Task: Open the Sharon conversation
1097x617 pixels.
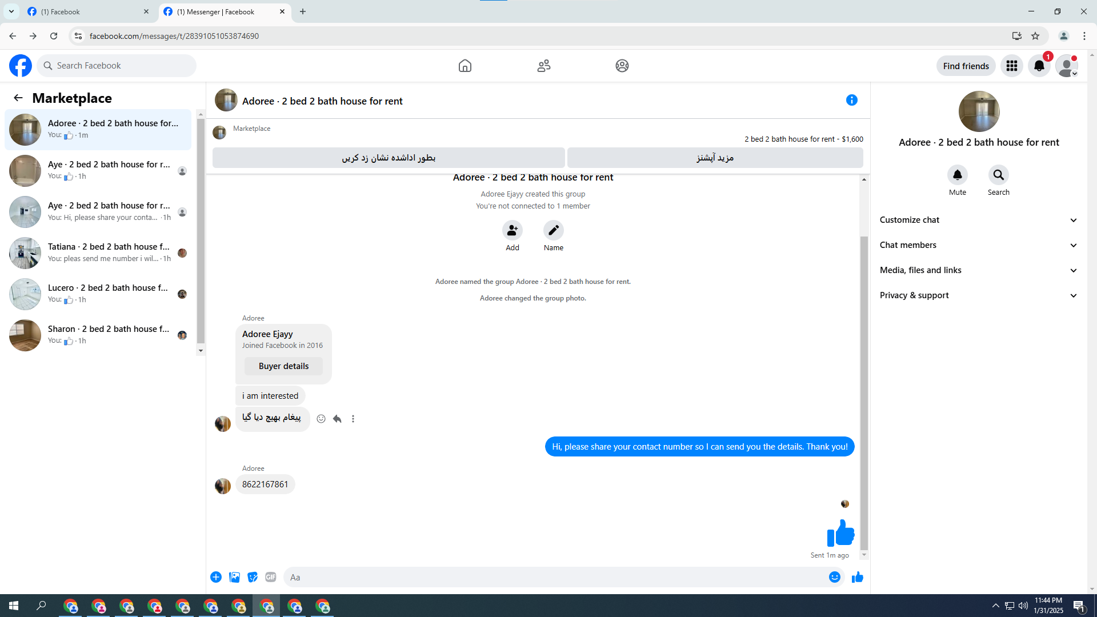Action: (98, 335)
